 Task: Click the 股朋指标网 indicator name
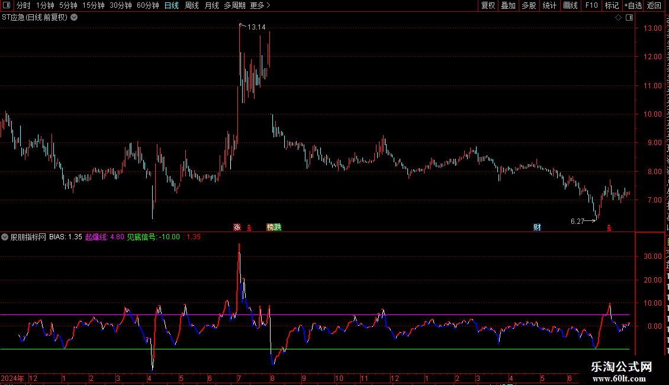coord(28,237)
